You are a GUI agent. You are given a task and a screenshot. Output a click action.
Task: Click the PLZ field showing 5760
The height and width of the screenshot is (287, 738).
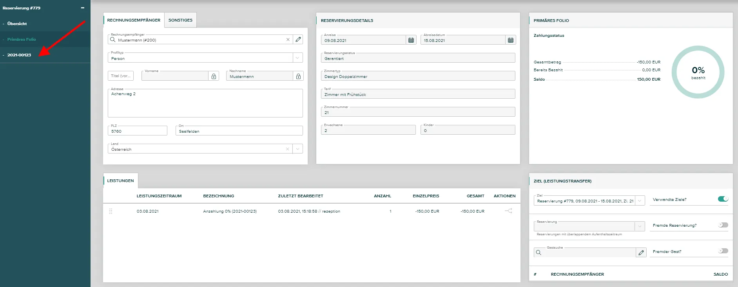click(x=138, y=131)
